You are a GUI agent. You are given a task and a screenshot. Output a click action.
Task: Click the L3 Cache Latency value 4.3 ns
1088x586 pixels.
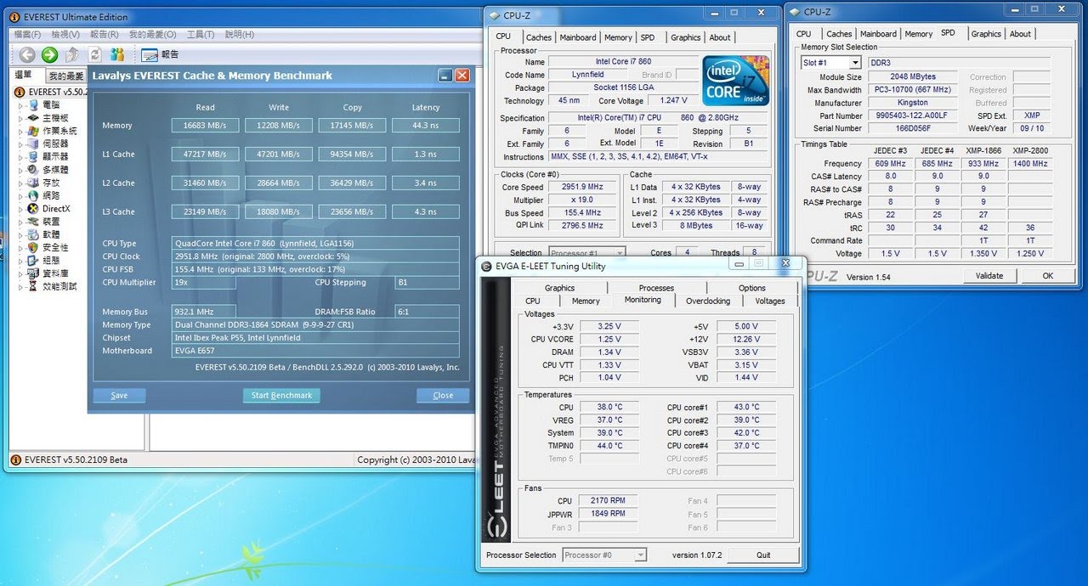pos(426,211)
